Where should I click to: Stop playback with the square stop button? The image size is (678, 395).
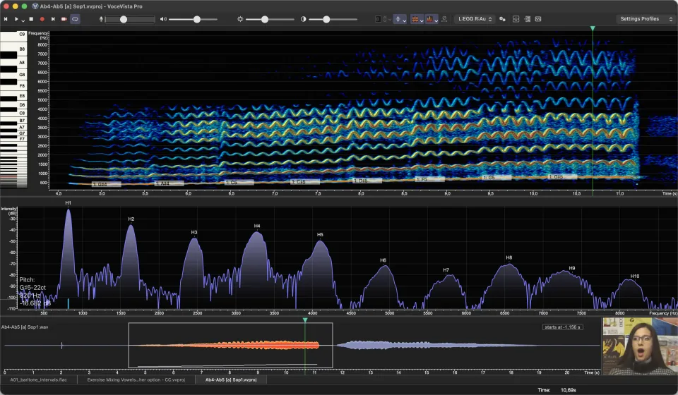pyautogui.click(x=31, y=19)
